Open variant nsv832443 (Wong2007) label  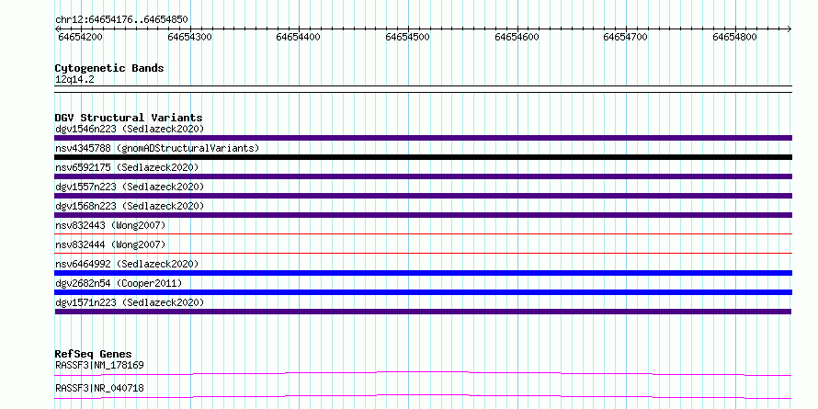[x=110, y=225]
